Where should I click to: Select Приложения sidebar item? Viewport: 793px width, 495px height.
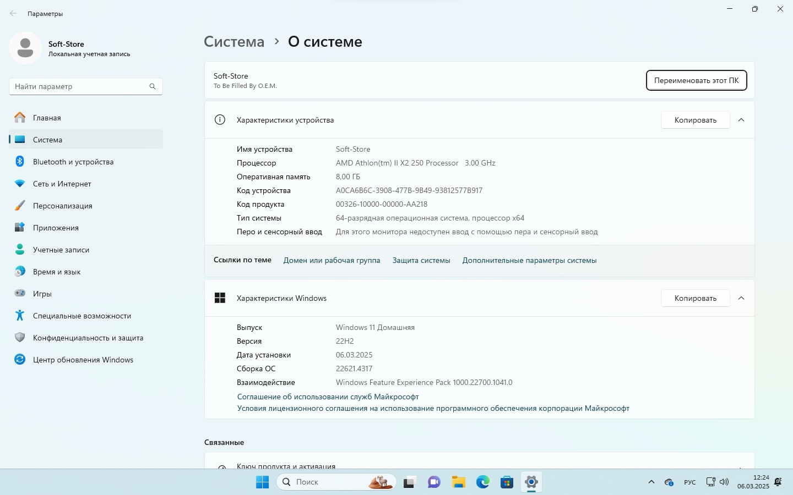click(x=86, y=227)
